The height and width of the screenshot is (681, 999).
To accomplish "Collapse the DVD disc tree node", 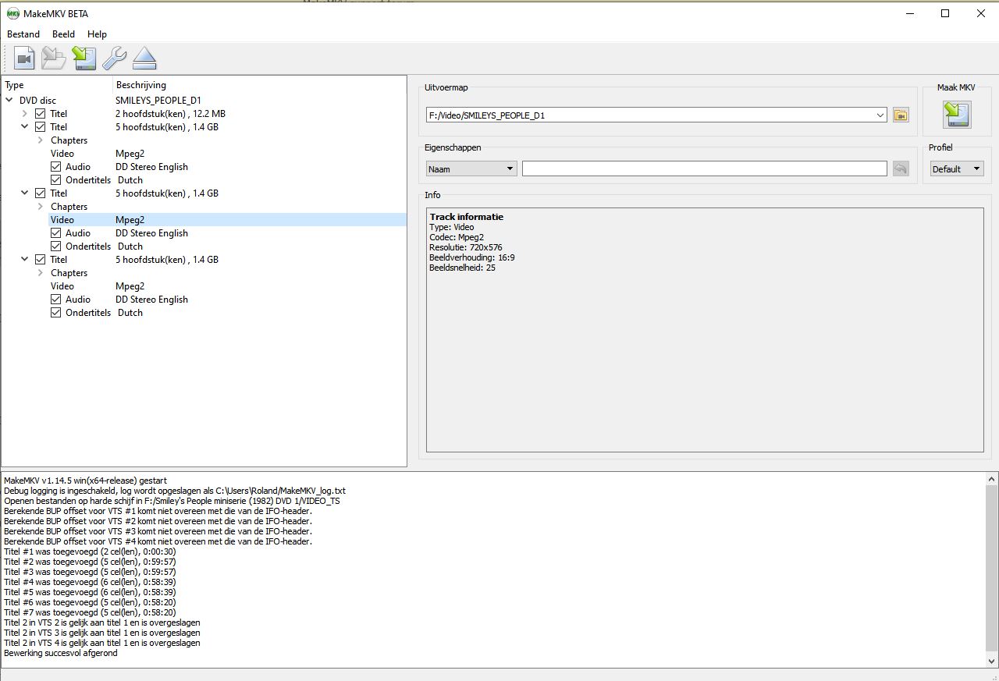I will 9,101.
